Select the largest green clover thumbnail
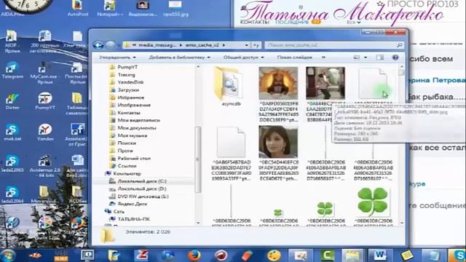The height and width of the screenshot is (262, 466). tap(373, 202)
